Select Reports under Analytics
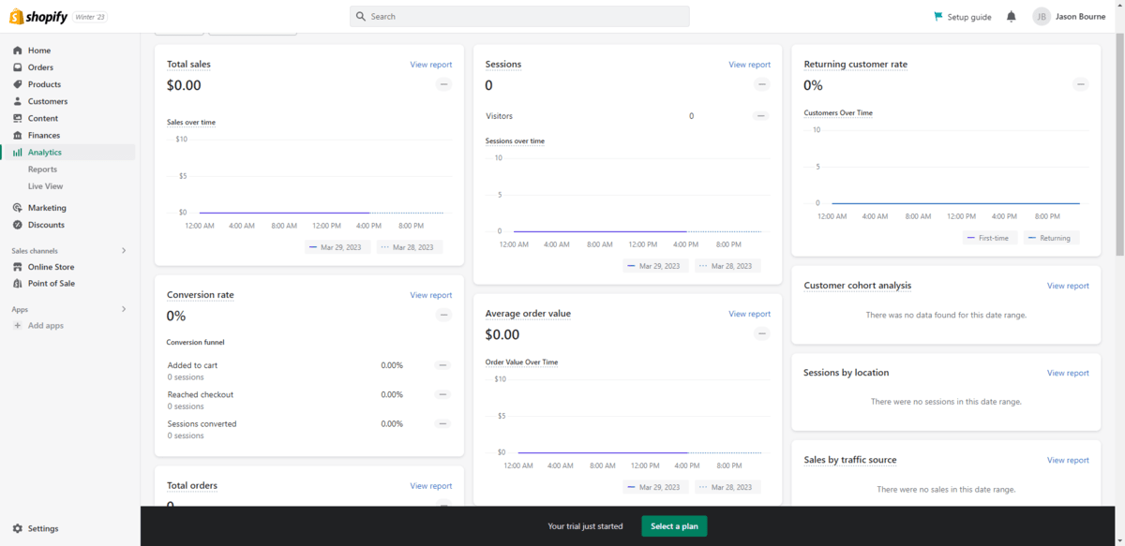 pos(42,169)
